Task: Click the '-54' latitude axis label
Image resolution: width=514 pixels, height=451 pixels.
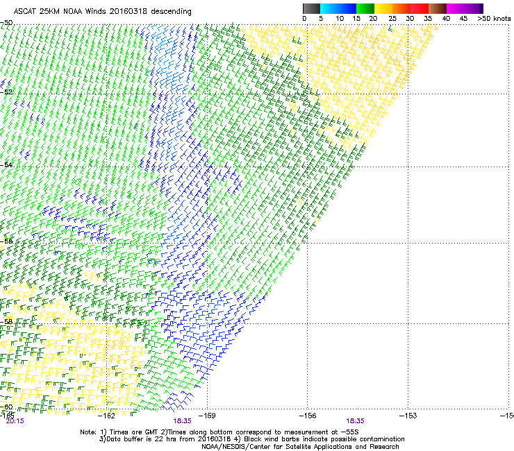Action: [6, 164]
